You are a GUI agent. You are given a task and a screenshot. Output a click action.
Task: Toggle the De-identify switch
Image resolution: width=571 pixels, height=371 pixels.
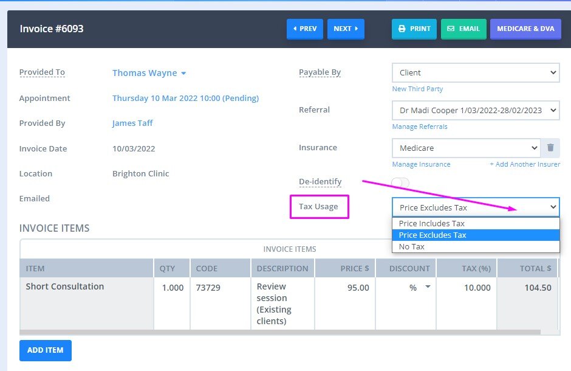(400, 182)
